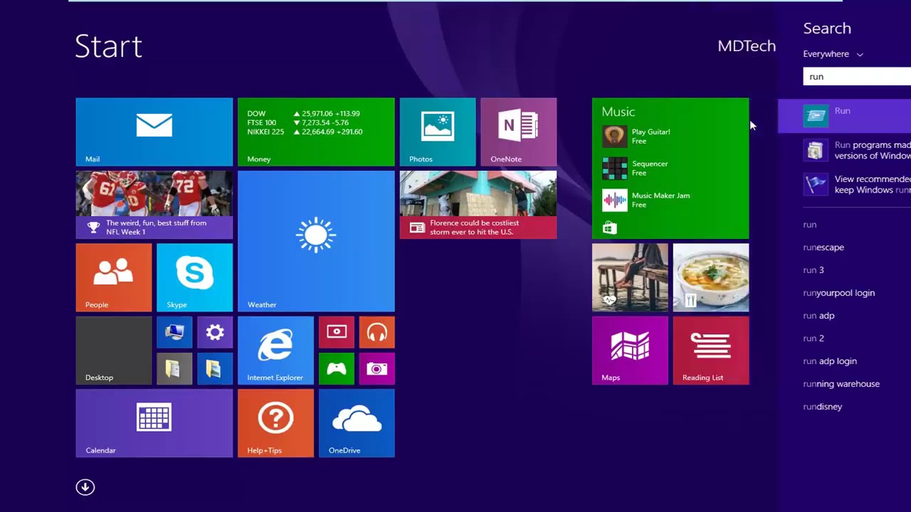Screen dimensions: 911x512
Task: Select Music Maker Jam in the Music tile
Action: pos(646,200)
